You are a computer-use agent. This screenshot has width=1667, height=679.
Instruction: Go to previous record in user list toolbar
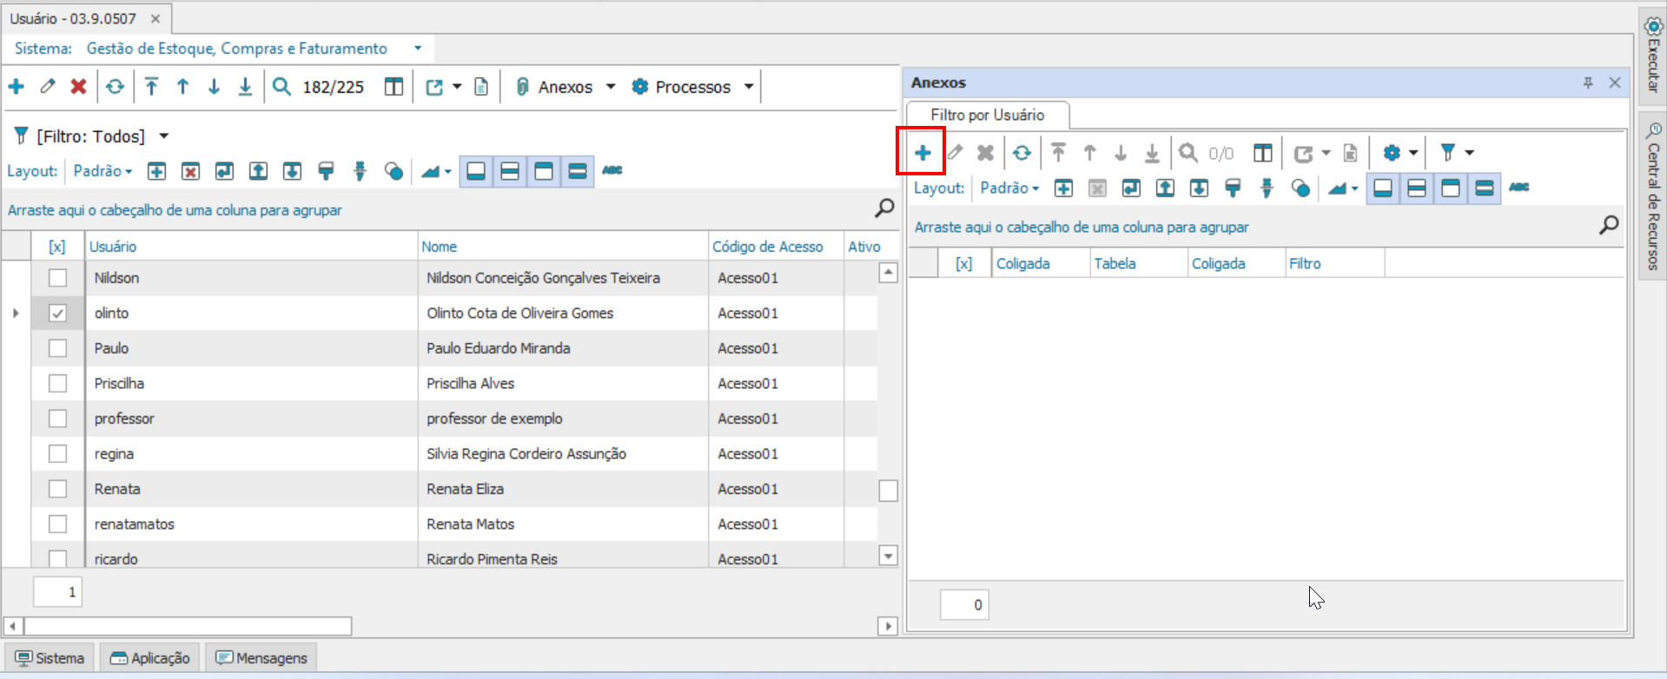[x=182, y=86]
